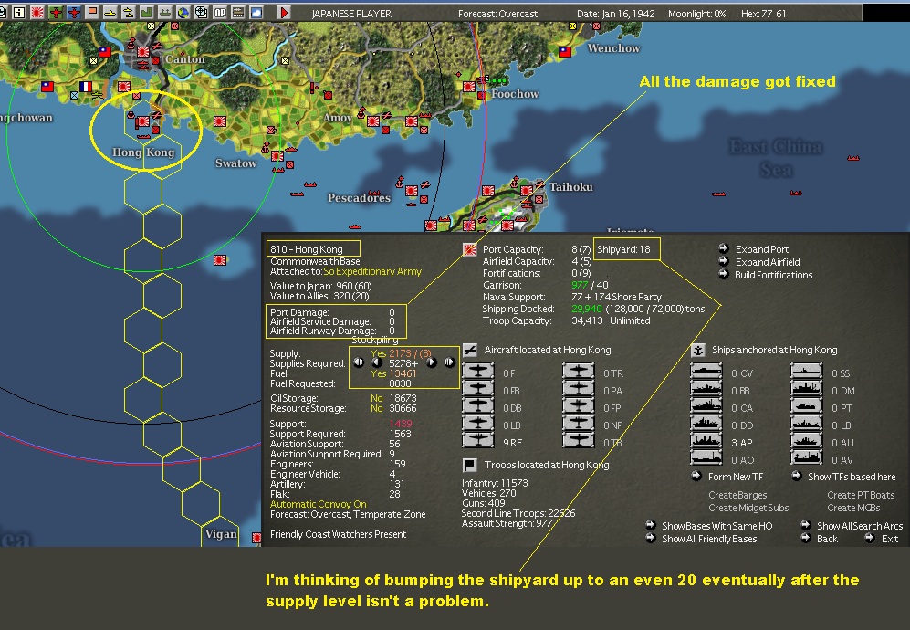Click Expand Port

755,249
